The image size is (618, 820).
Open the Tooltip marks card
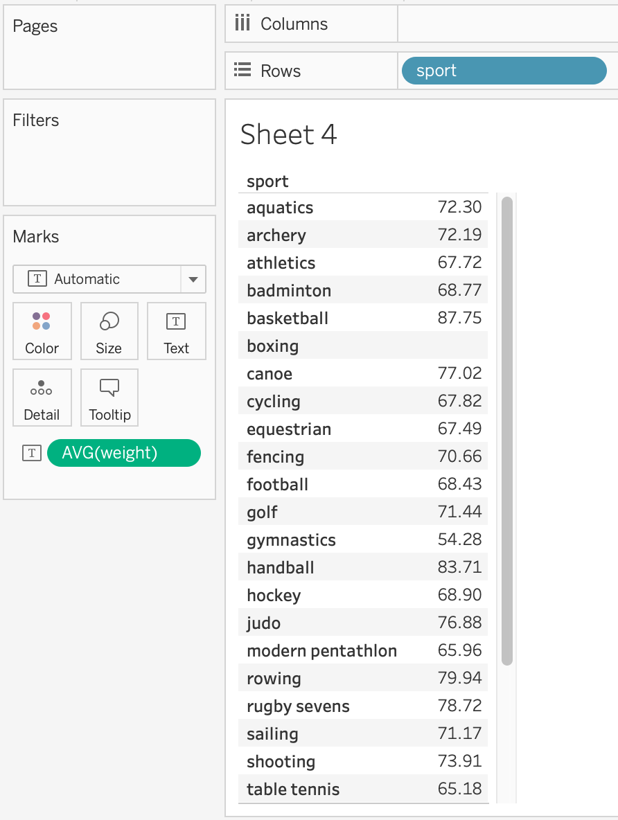(109, 398)
